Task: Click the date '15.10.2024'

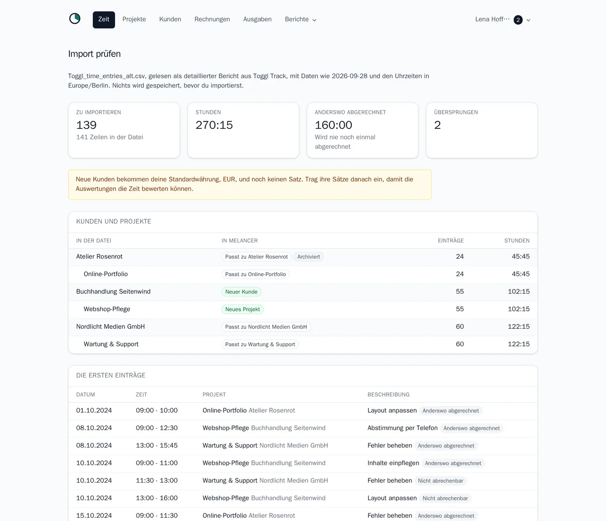Action: tap(94, 516)
